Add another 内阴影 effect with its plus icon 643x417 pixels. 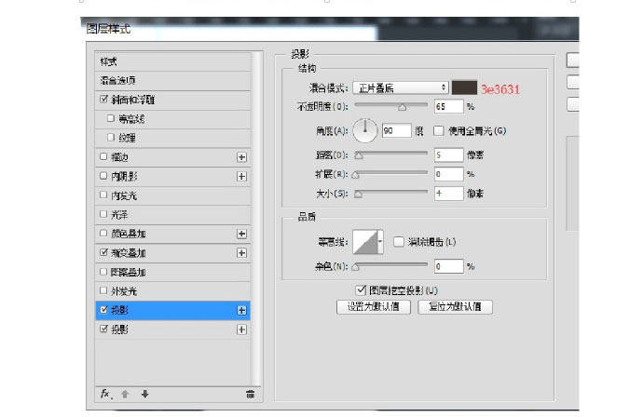tap(241, 177)
